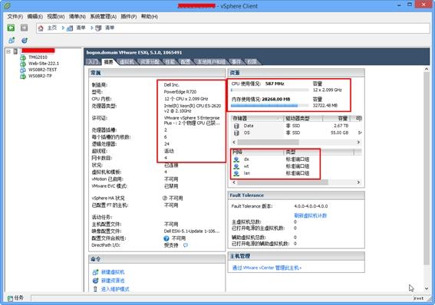Open the 帮助(H) menu

point(150,17)
